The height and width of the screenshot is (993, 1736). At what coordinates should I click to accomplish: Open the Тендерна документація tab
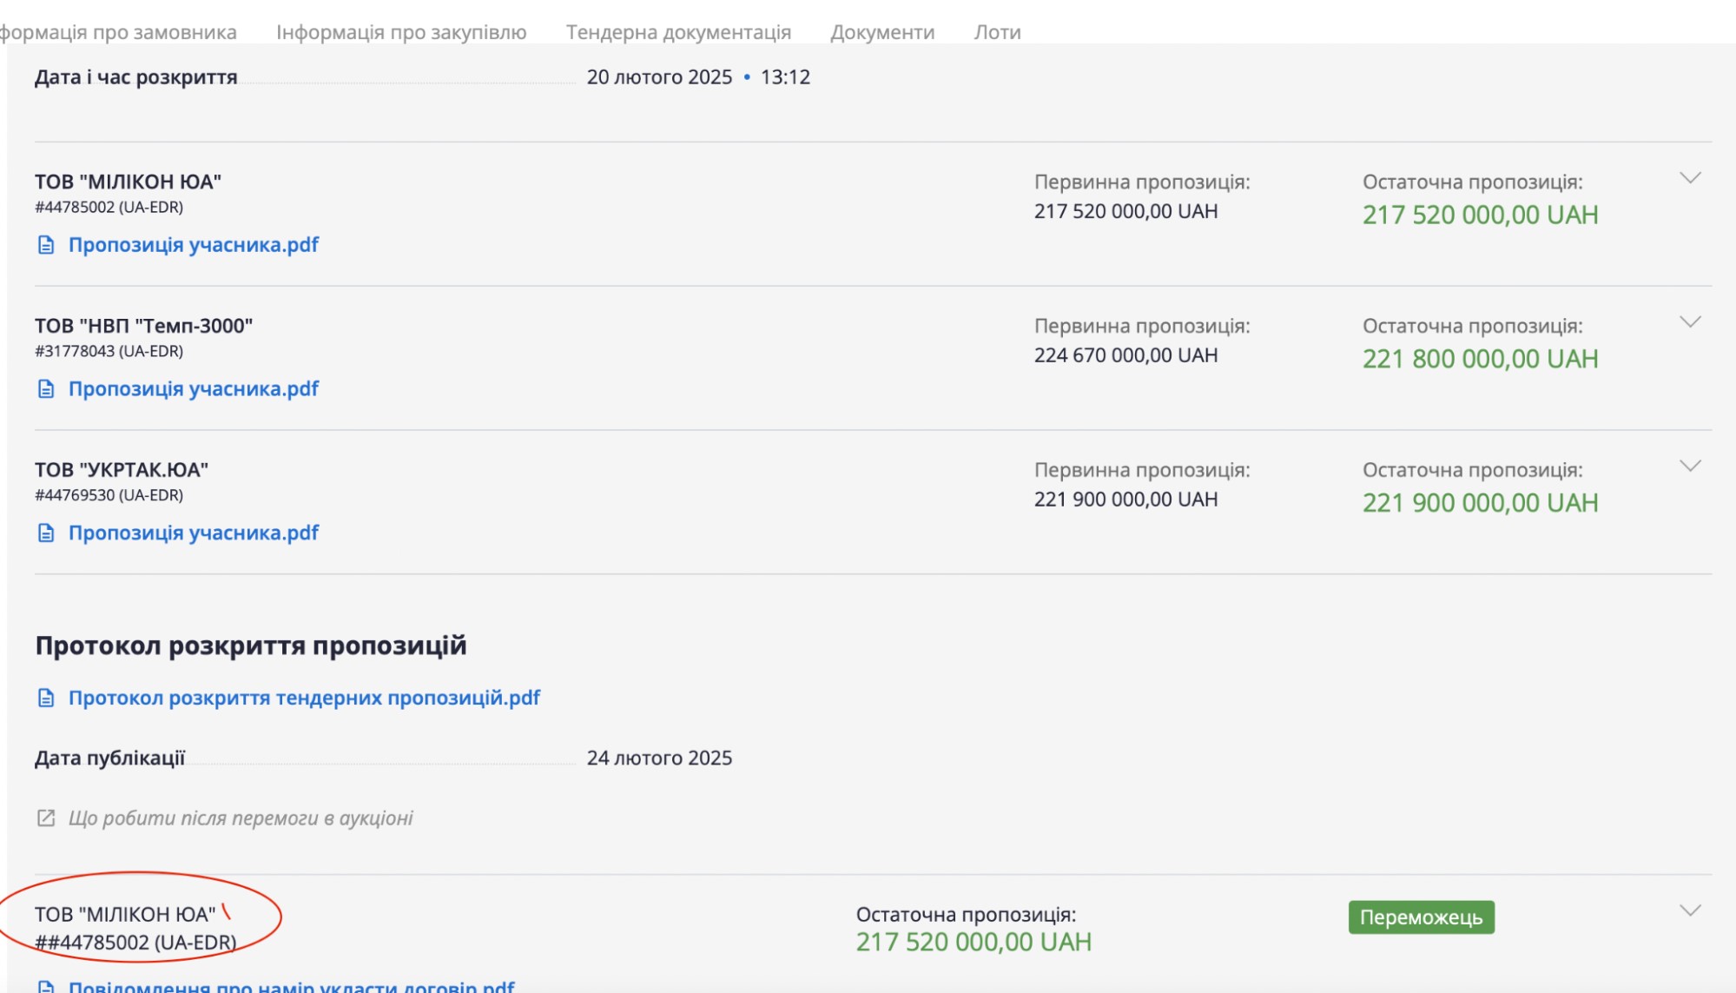pyautogui.click(x=678, y=32)
